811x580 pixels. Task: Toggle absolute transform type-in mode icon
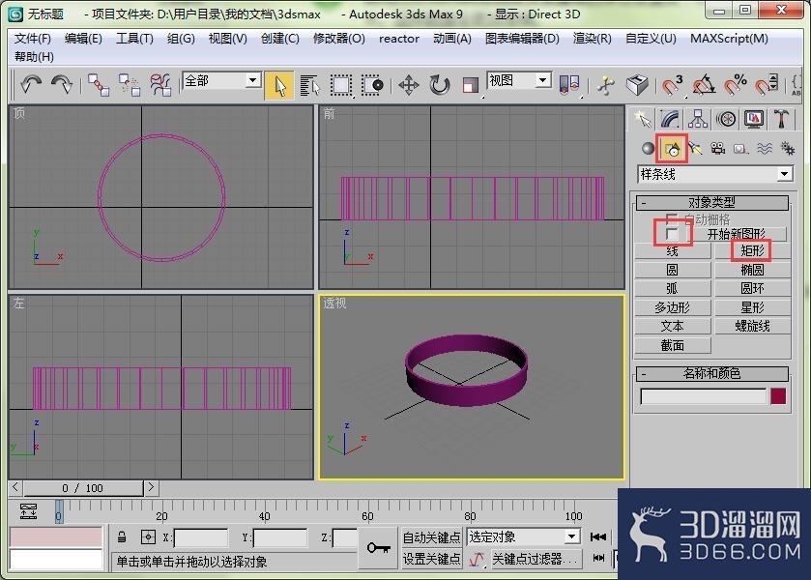click(x=148, y=537)
